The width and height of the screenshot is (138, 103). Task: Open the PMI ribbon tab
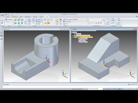(x=21, y=17)
